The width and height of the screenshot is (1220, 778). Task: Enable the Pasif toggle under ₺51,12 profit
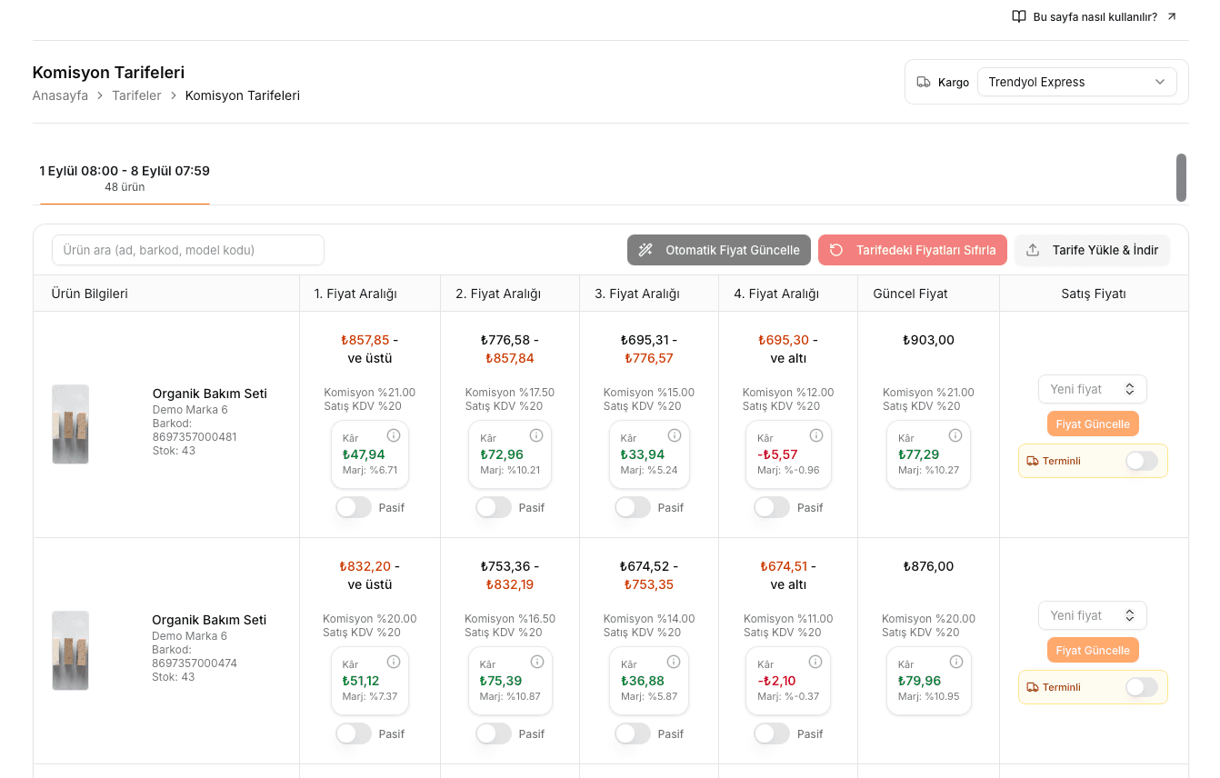(354, 733)
